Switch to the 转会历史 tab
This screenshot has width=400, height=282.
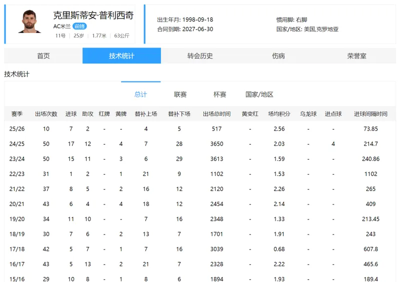(200, 56)
